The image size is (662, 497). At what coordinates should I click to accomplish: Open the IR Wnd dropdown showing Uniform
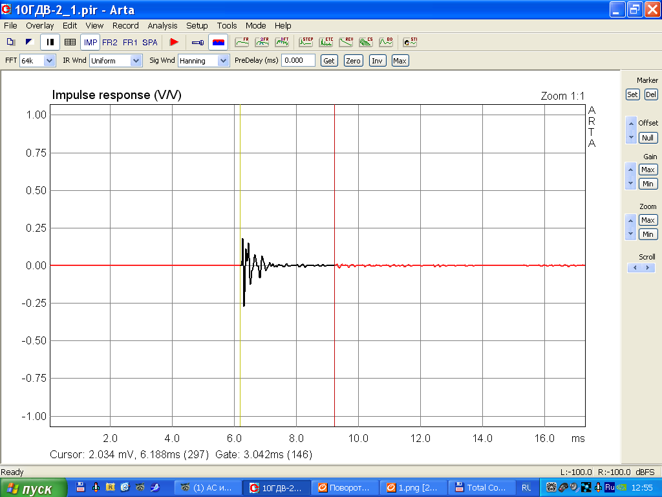tap(116, 60)
